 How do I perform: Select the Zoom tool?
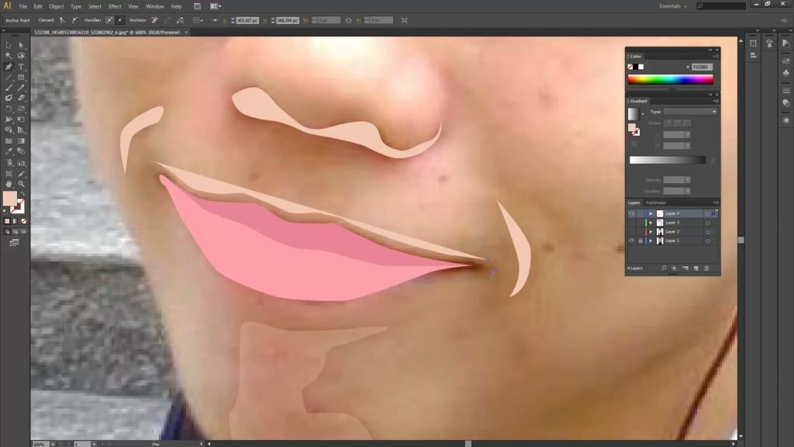pyautogui.click(x=21, y=184)
